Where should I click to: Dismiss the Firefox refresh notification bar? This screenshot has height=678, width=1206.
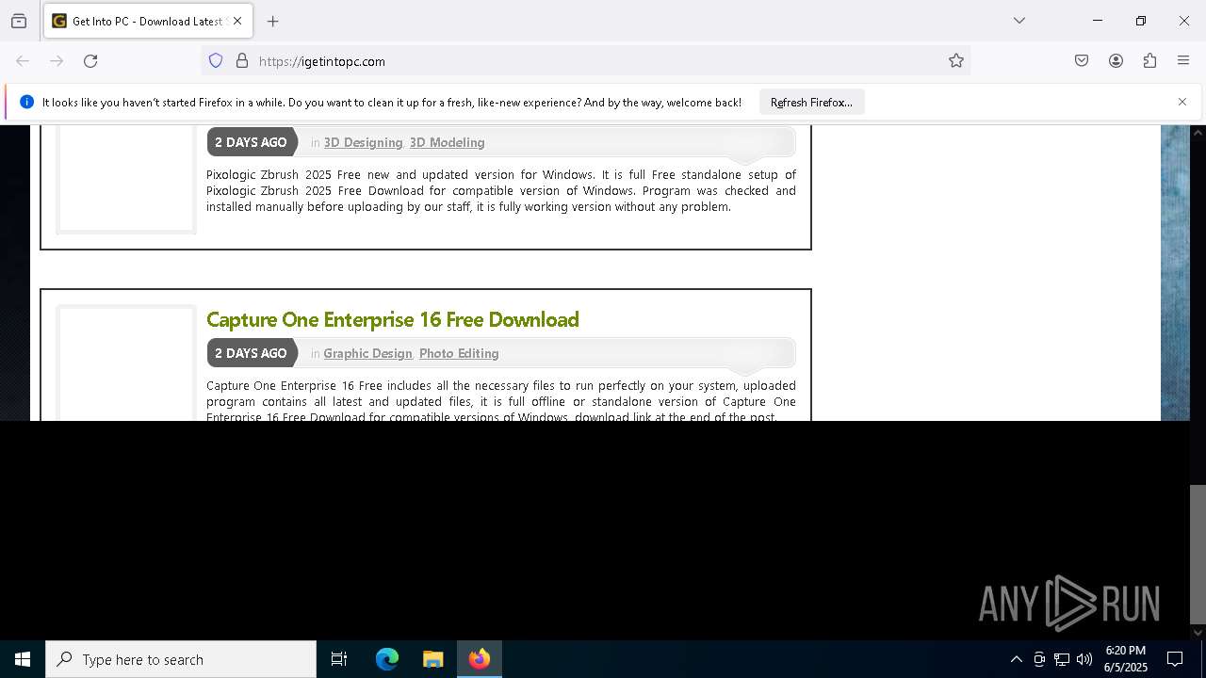tap(1182, 102)
